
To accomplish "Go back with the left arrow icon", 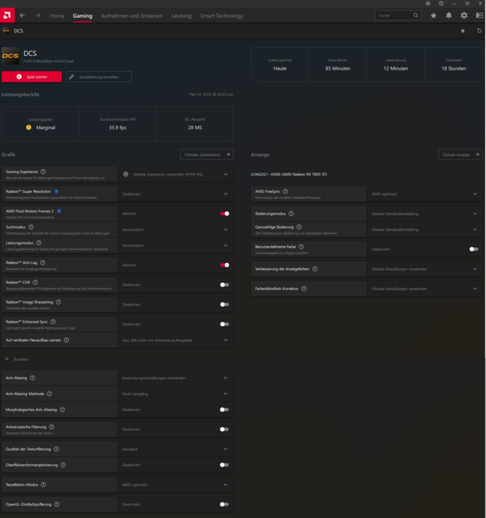I will [x=22, y=15].
